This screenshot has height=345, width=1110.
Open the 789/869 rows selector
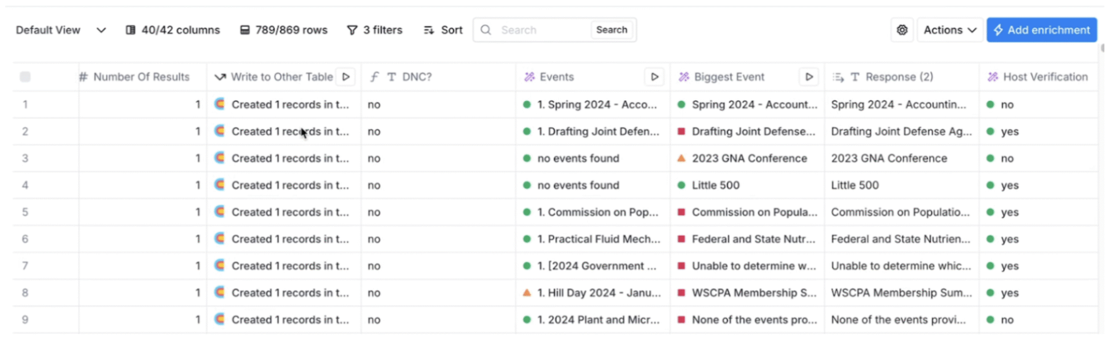284,30
